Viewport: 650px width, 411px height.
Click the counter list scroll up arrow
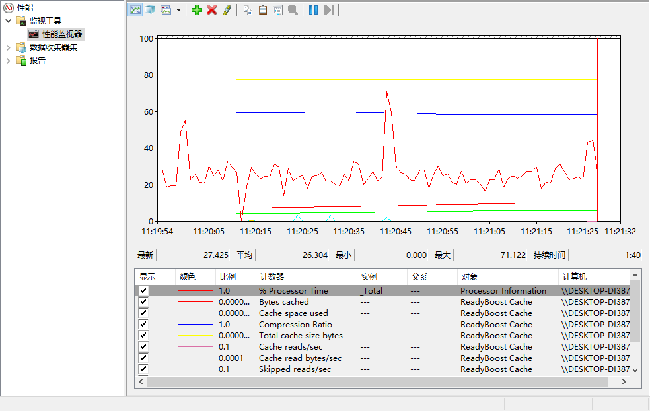(635, 275)
